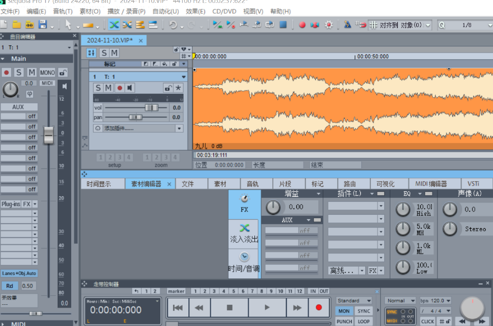
Task: Open the 时间/音调 time pitch section
Action: tap(244, 263)
